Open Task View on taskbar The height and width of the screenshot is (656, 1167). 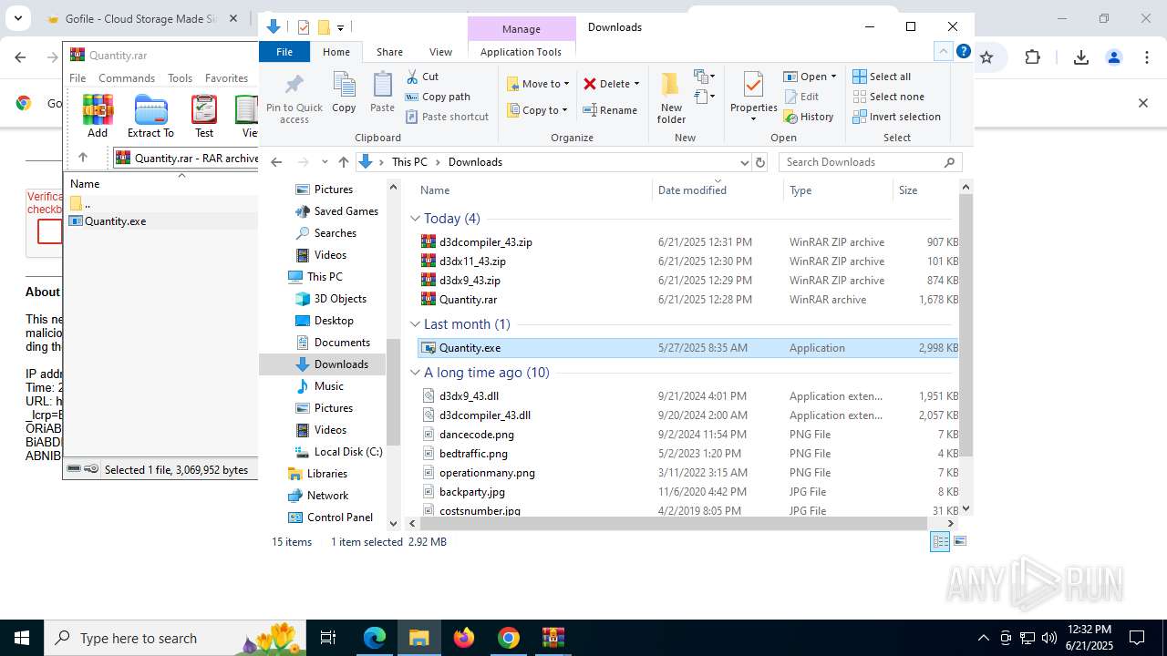point(328,638)
